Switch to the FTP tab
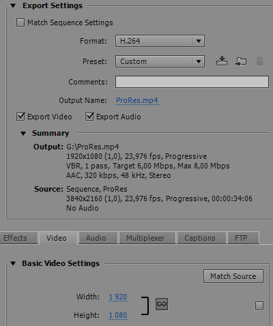The image size is (273, 326). pos(243,238)
